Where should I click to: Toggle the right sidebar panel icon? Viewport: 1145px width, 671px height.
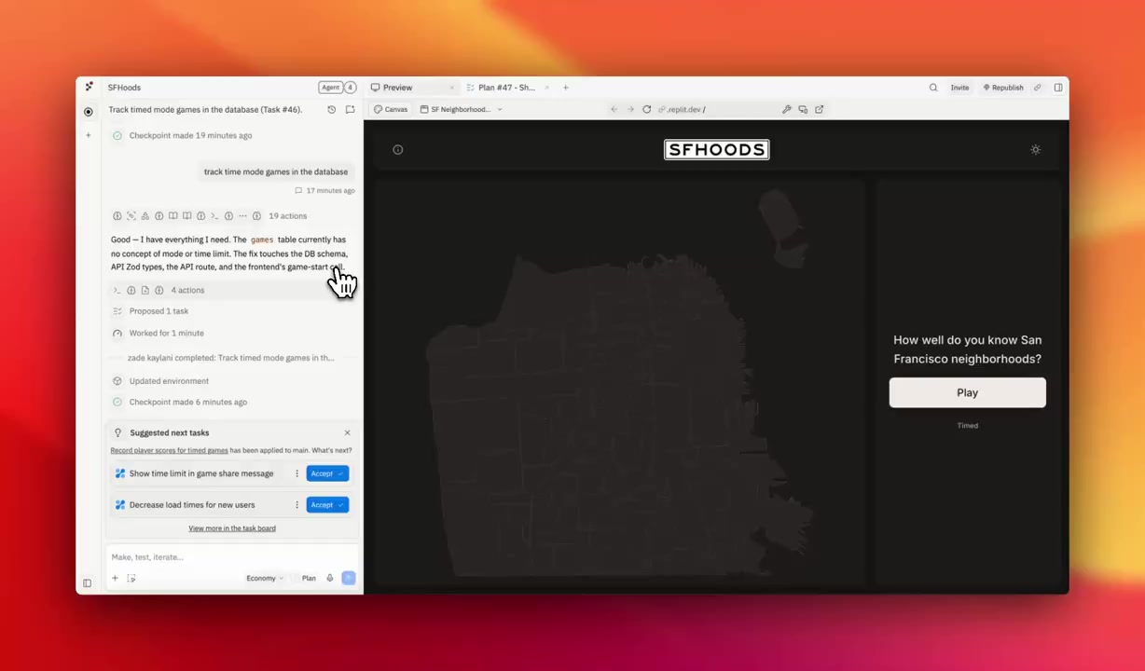point(1058,88)
